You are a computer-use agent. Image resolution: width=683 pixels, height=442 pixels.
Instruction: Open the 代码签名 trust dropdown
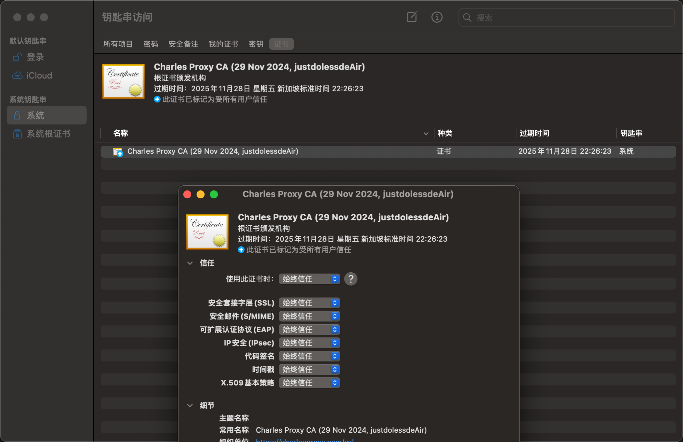310,356
